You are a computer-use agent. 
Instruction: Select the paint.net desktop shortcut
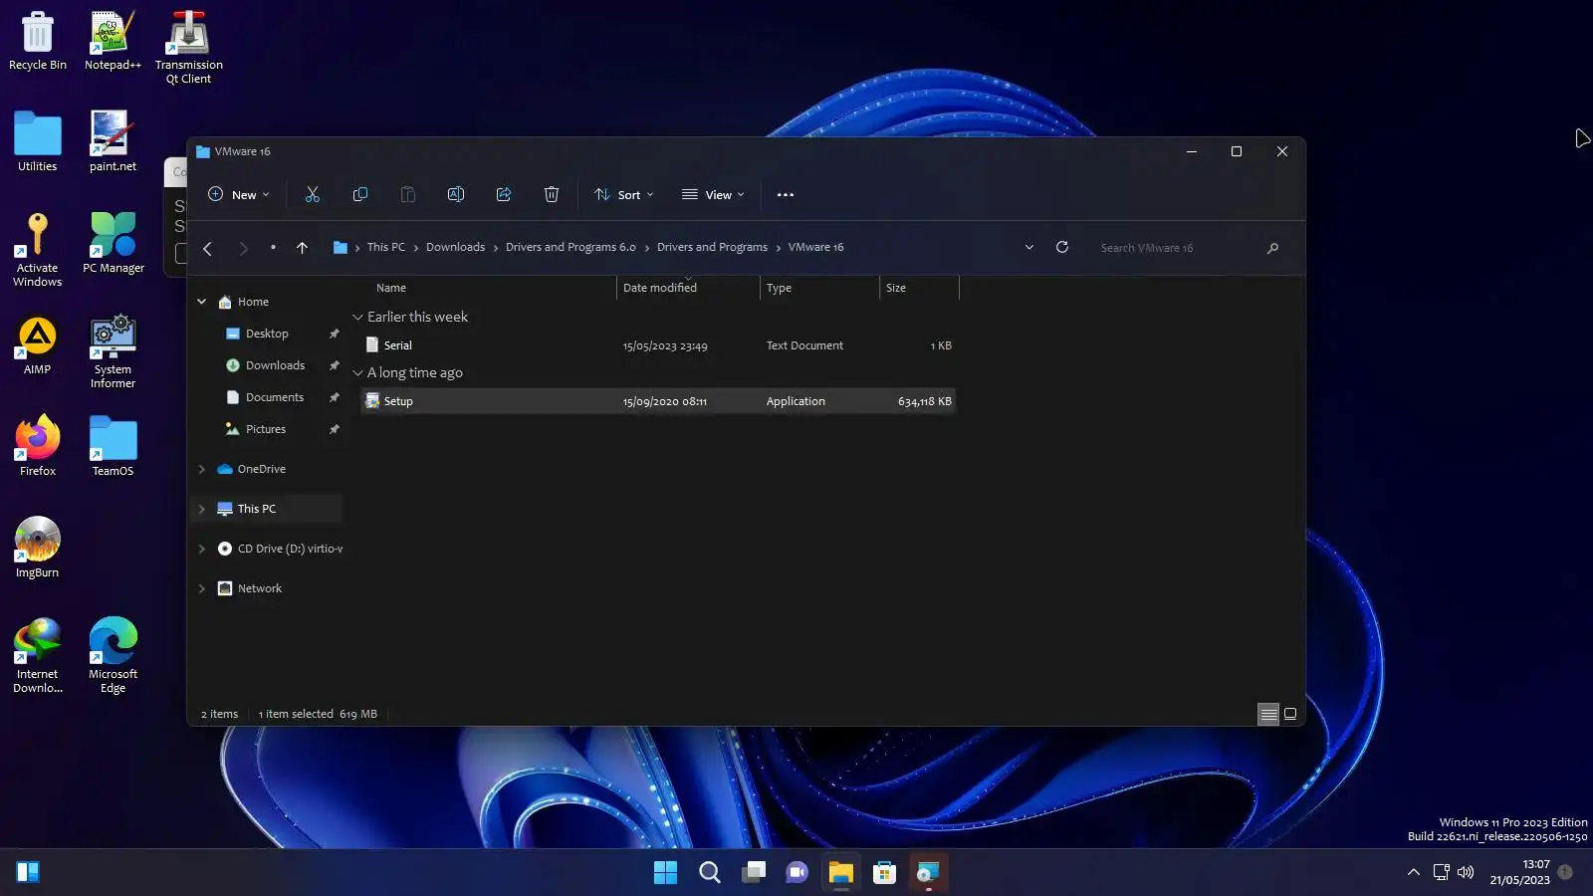[113, 141]
